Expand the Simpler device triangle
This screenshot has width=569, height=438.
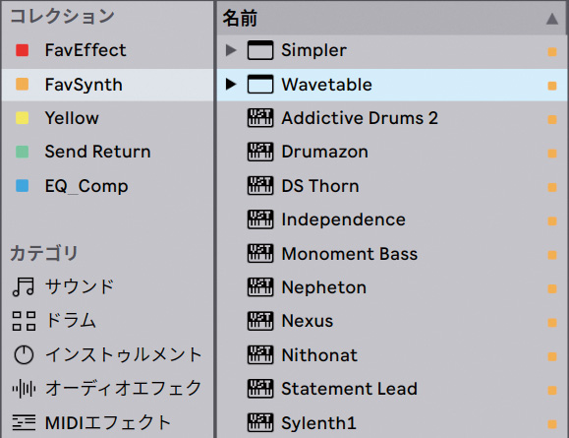pos(230,50)
